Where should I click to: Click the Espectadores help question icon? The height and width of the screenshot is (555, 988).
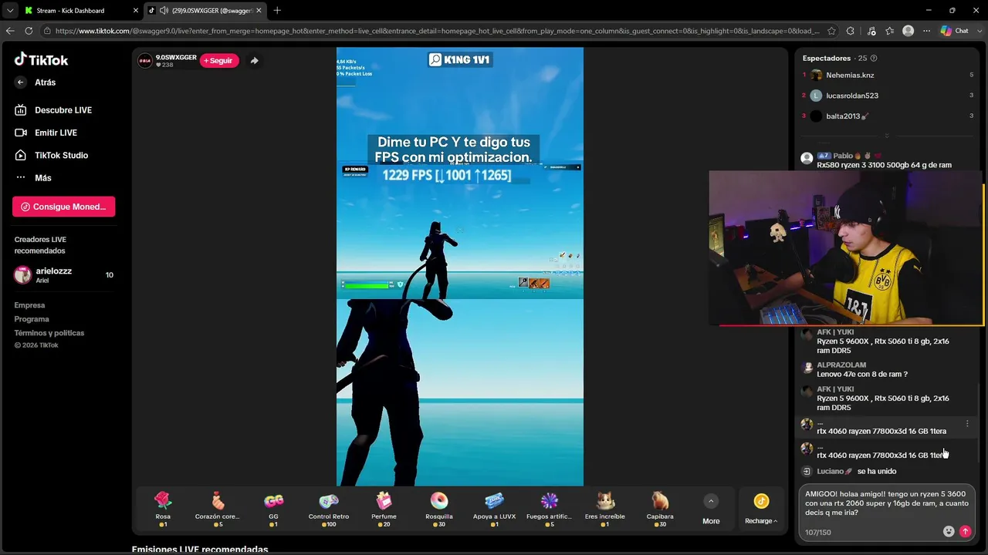coord(874,59)
